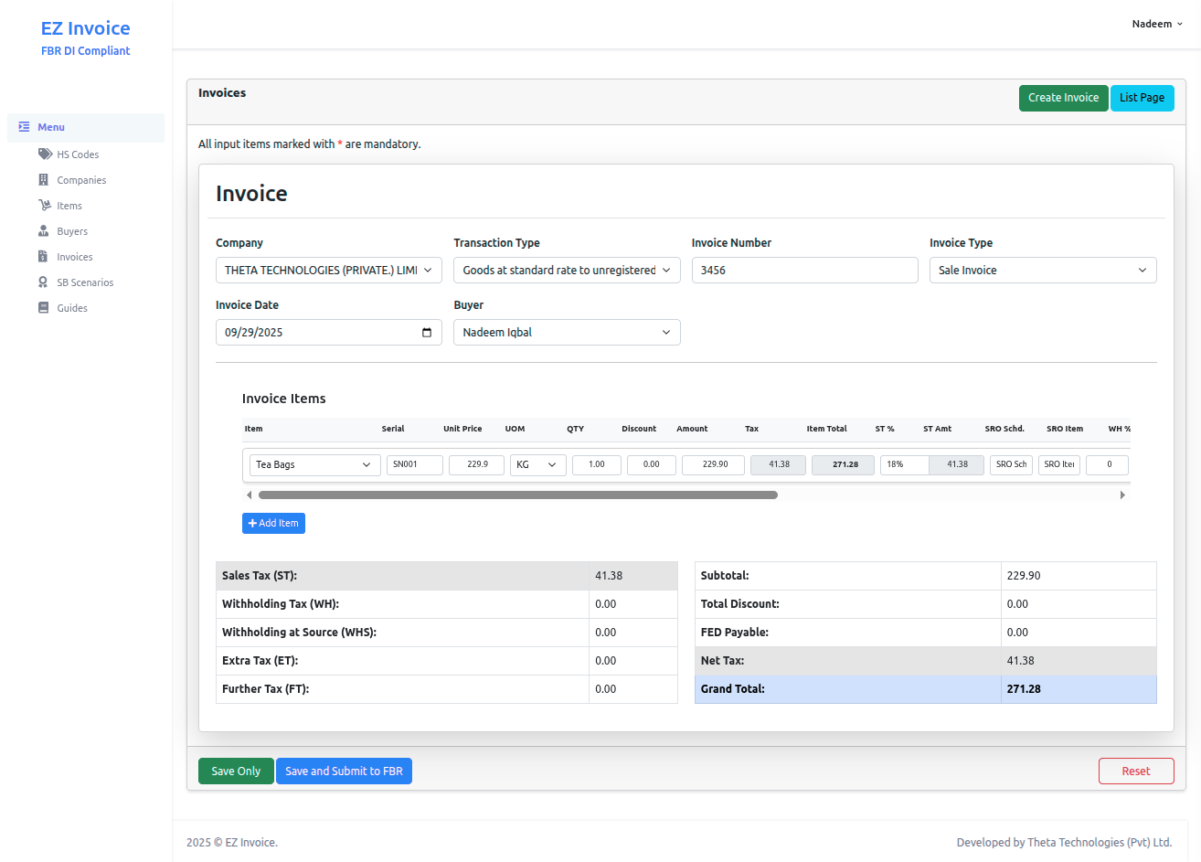The height and width of the screenshot is (862, 1201).
Task: Click the EZ Invoice logo link
Action: coord(85,28)
